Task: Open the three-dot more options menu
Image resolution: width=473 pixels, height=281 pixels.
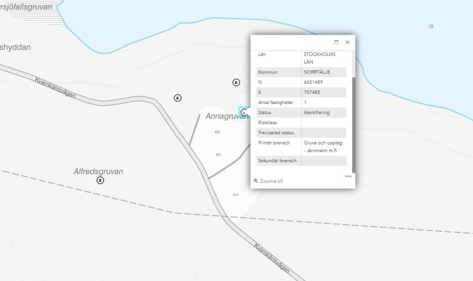Action: 348,176
